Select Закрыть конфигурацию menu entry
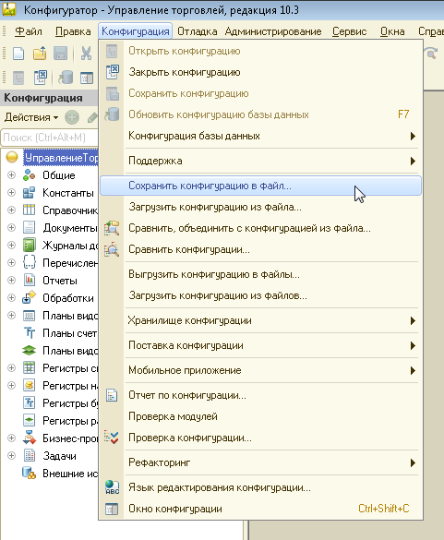The width and height of the screenshot is (444, 540). tap(260, 72)
